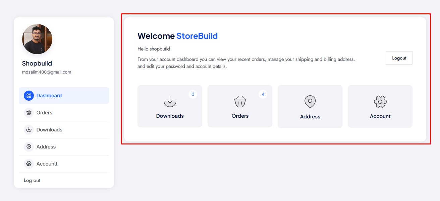440x201 pixels.
Task: Go to Address in the sidebar menu
Action: [x=64, y=147]
